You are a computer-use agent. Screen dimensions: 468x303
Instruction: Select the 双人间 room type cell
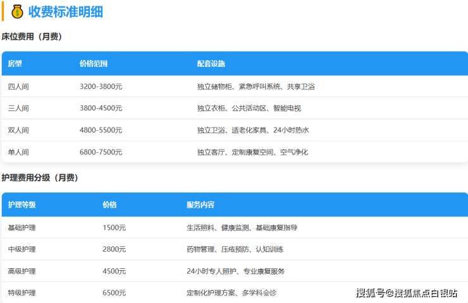pyautogui.click(x=18, y=130)
